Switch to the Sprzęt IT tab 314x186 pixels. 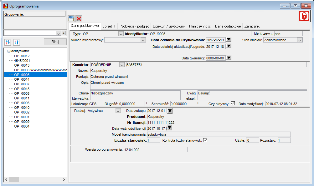coord(109,26)
